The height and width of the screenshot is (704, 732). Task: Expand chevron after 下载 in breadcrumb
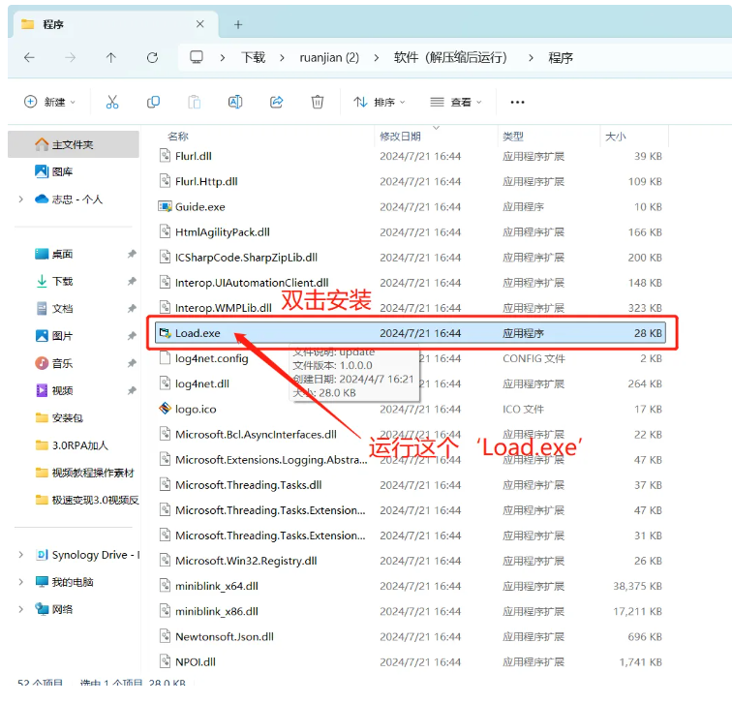[282, 57]
